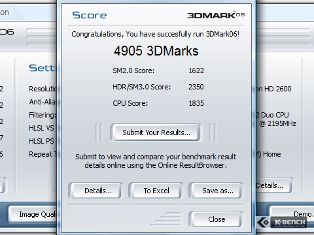
Task: Close the Score dialog
Action: pyautogui.click(x=217, y=219)
